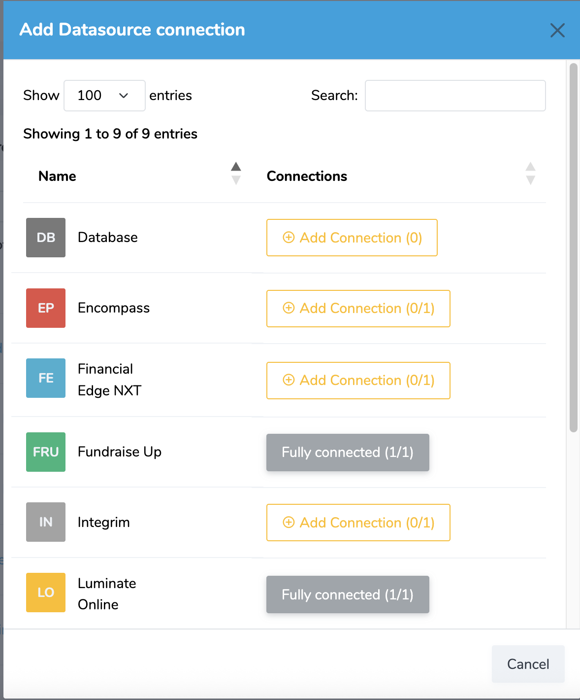Click the DB Database icon badge

point(46,238)
